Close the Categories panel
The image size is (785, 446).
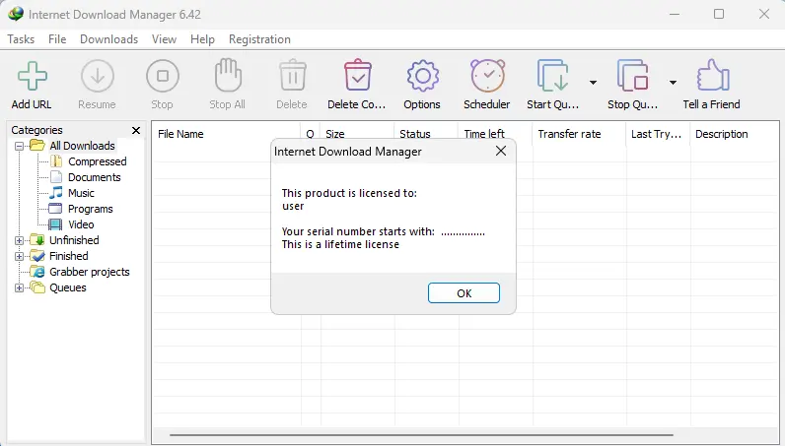click(x=136, y=131)
